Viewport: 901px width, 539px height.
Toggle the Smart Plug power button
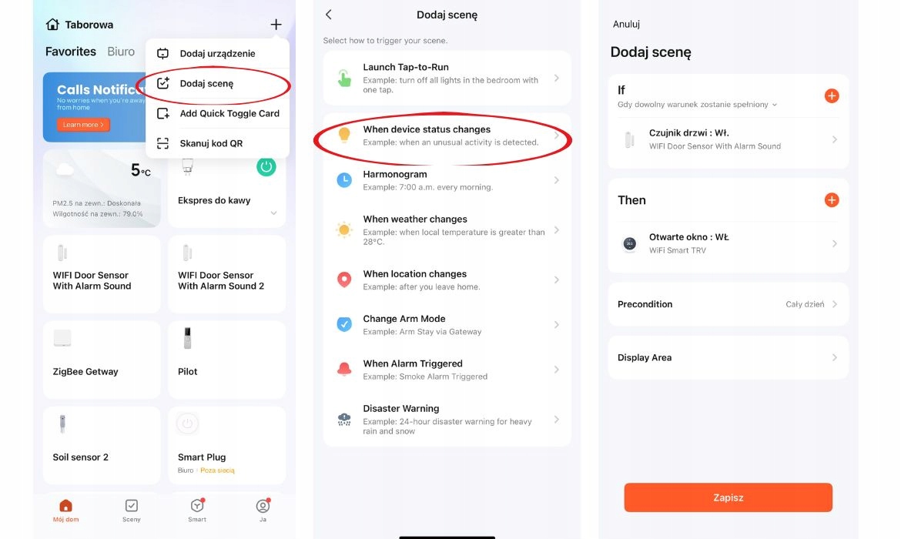(187, 423)
